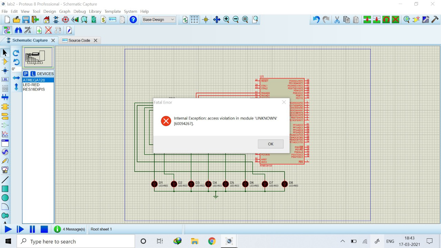Select the Wire Label LBL tool
Viewport: 441px width, 248px height.
5,79
